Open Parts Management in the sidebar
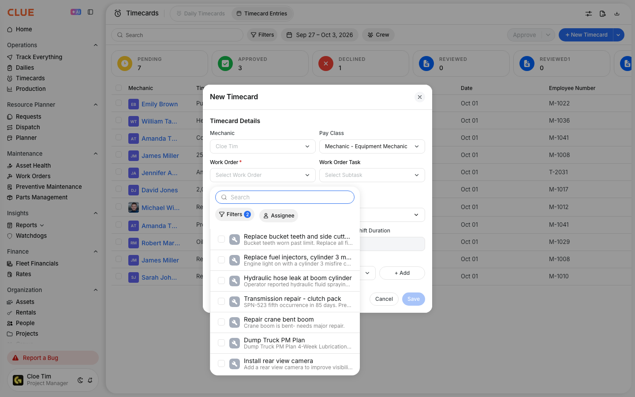 coord(41,197)
